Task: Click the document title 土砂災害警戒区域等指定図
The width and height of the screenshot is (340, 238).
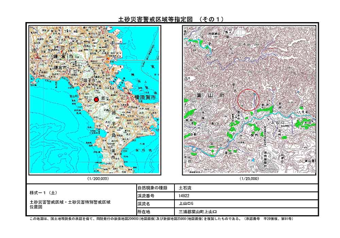Action: (156, 19)
